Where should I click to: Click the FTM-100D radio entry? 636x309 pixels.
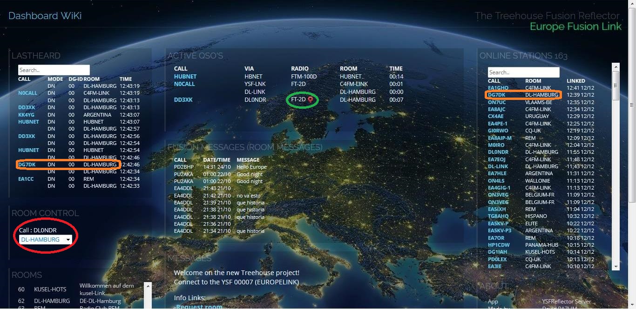[x=304, y=76]
